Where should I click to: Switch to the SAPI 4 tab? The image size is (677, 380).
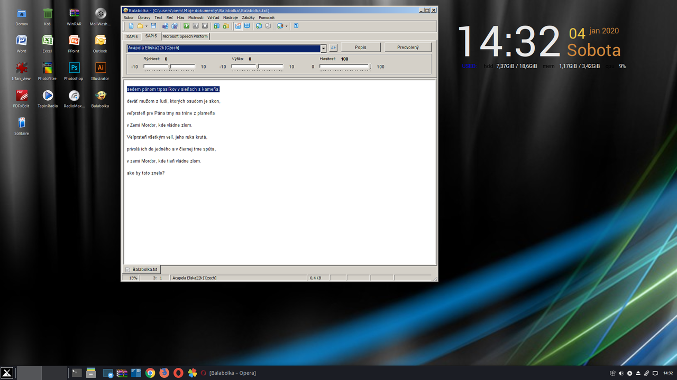[x=132, y=36]
